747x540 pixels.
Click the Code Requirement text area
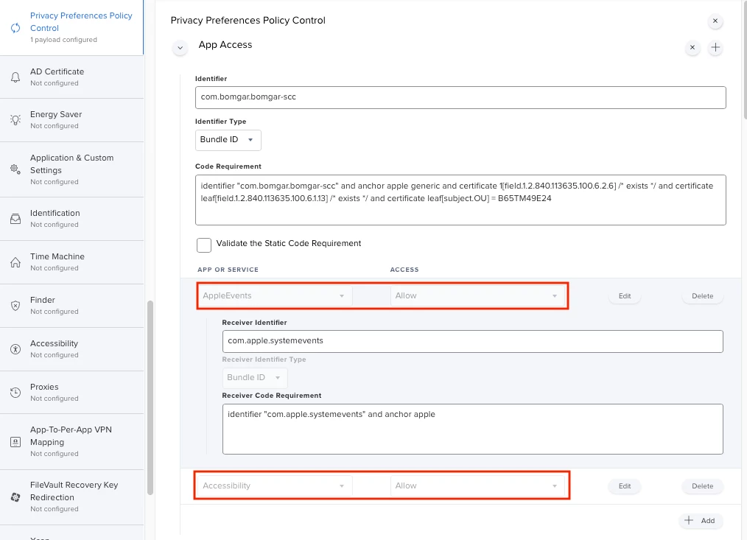[460, 200]
